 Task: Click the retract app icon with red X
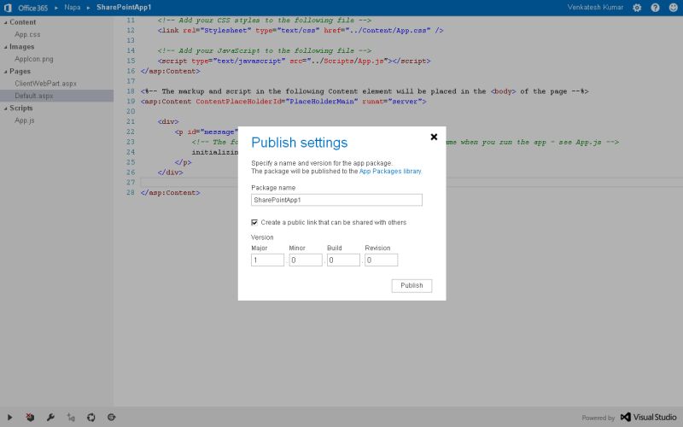30,417
